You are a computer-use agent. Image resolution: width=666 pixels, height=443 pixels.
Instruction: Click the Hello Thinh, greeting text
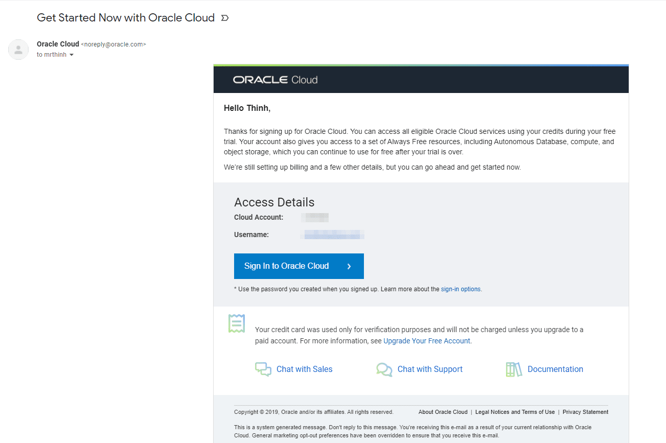247,108
